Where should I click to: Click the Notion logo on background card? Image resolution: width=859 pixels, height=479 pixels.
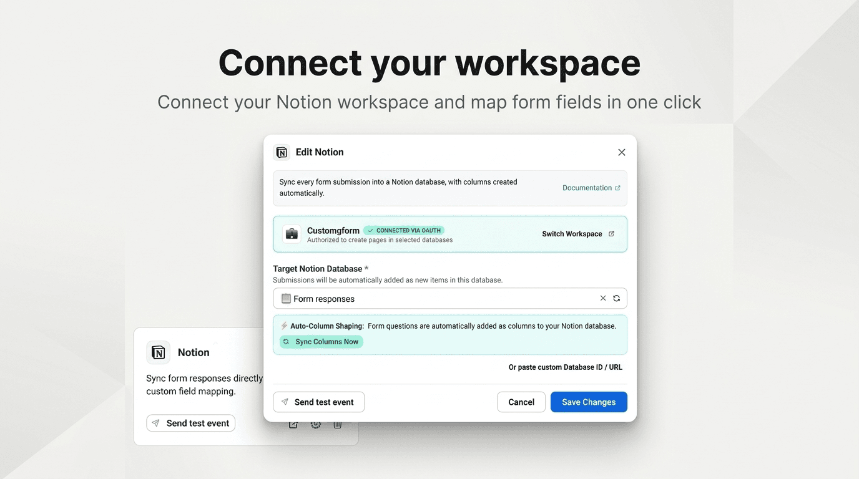coord(158,352)
